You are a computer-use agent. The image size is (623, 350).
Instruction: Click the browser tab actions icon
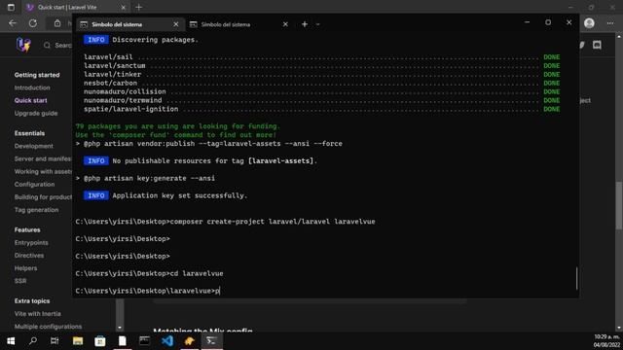pyautogui.click(x=11, y=7)
